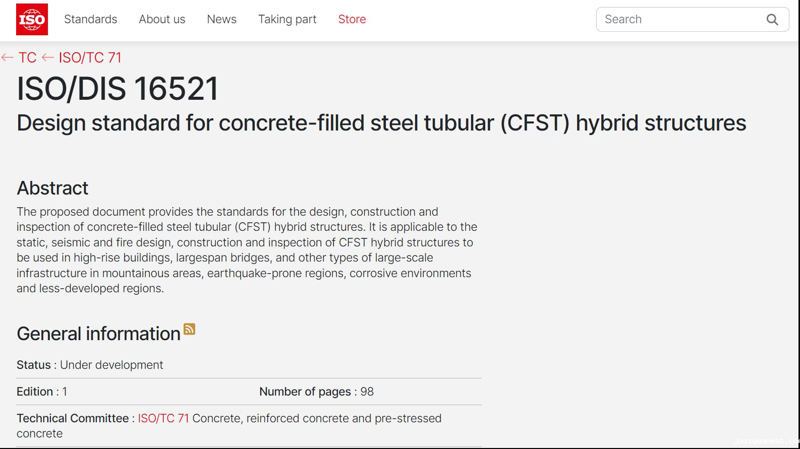Click the ISO logo to go home
The height and width of the screenshot is (449, 800).
[x=32, y=19]
